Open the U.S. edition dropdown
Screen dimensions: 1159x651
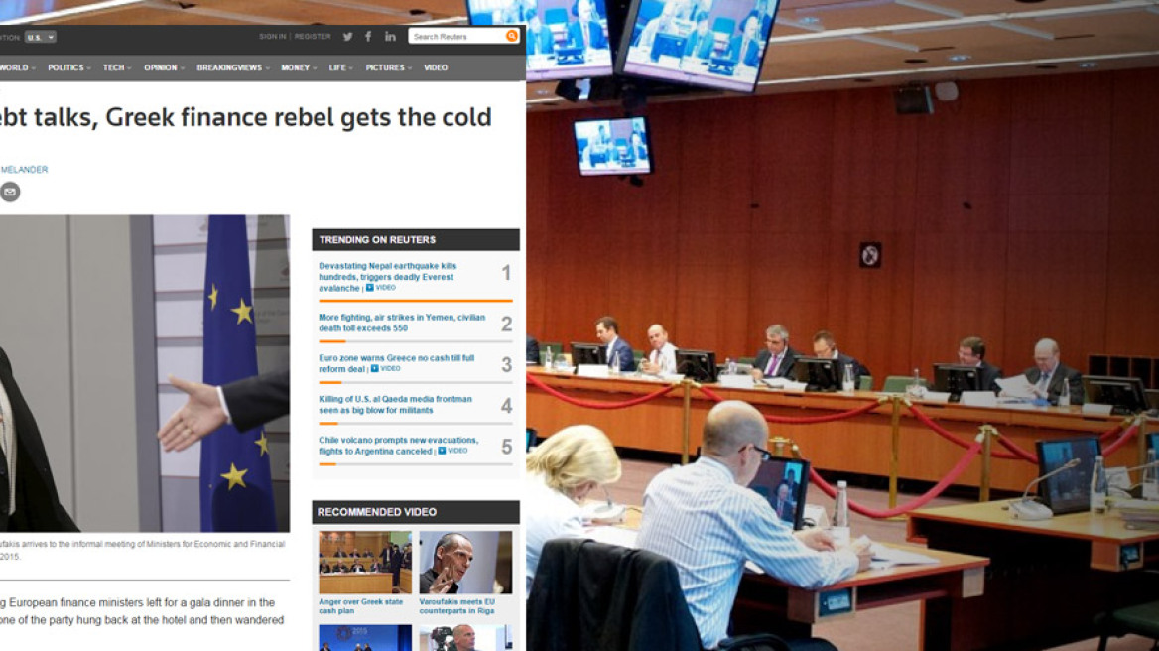click(x=41, y=37)
